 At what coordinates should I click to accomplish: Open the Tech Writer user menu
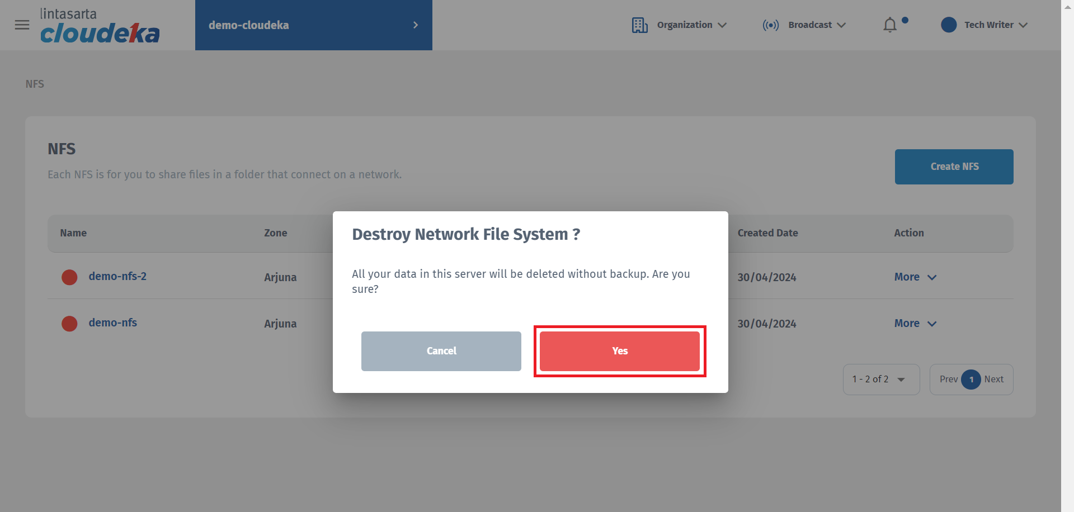(995, 25)
